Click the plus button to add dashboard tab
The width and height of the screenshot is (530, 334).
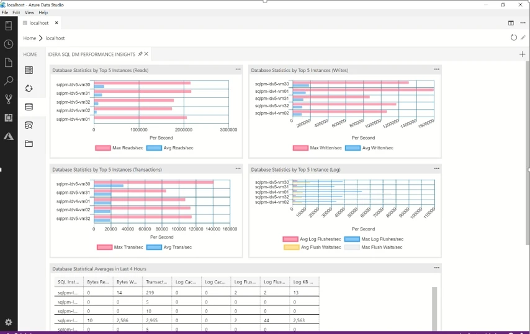[x=522, y=55]
